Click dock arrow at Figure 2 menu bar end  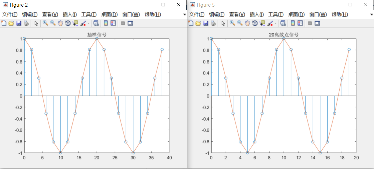[x=184, y=15]
